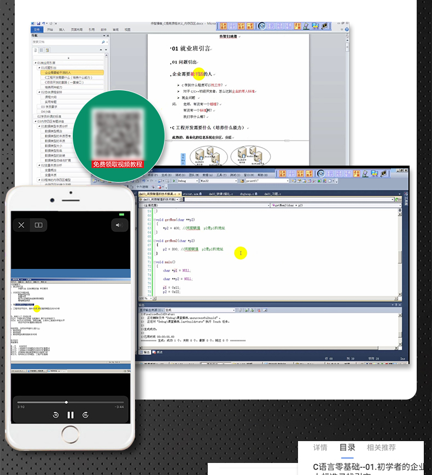The image size is (432, 475).
Task: Open the output source 生成 dropdown
Action: tap(200, 310)
